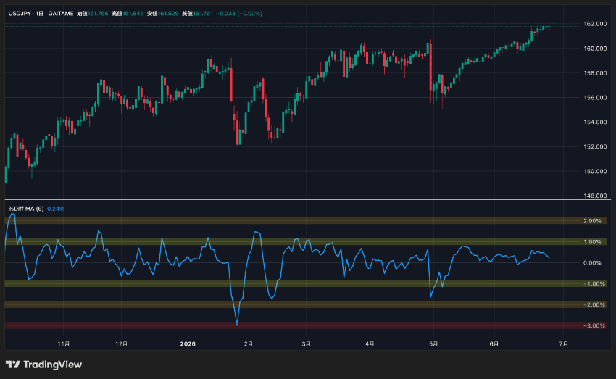Image resolution: width=616 pixels, height=379 pixels.
Task: Click the 0.24% indicator value
Action: 56,209
